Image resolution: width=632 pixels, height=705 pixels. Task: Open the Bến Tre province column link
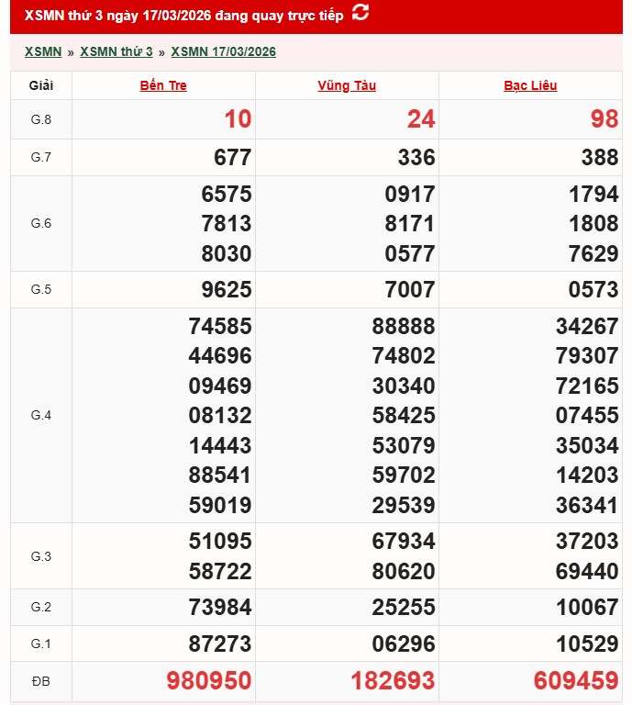point(163,85)
